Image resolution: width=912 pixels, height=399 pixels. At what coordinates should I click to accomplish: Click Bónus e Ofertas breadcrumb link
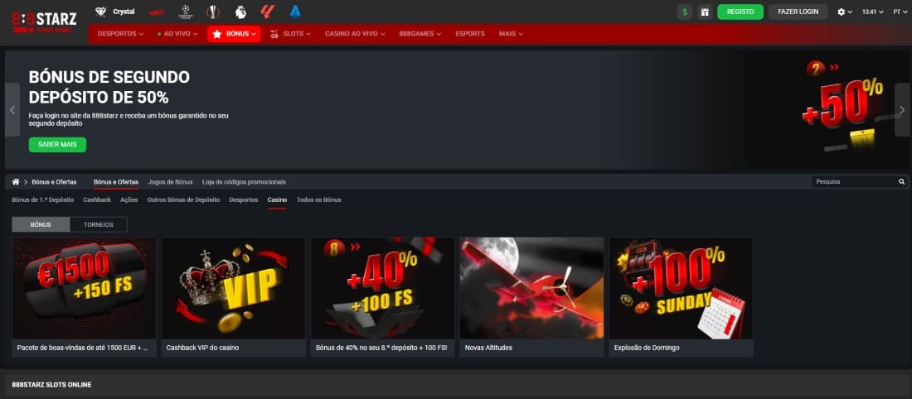[54, 182]
